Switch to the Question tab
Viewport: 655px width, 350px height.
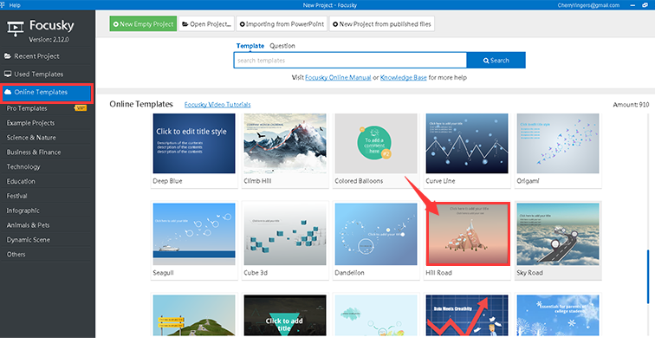pyautogui.click(x=282, y=46)
